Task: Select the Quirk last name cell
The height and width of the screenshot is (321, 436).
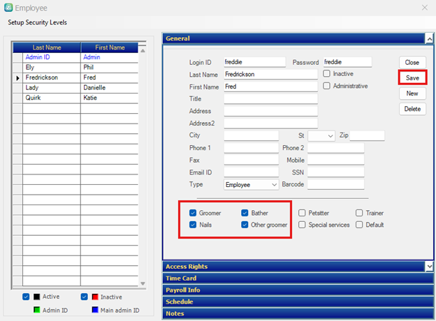Action: tap(52, 98)
